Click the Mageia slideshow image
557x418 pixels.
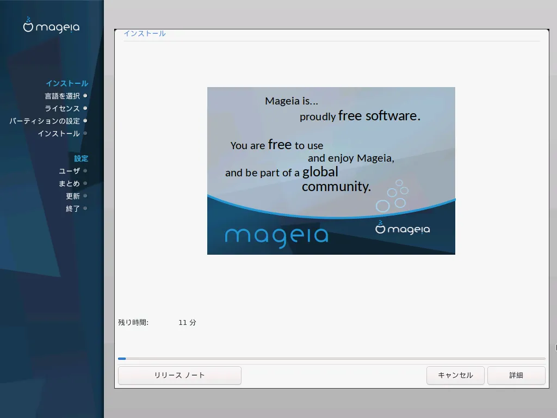coord(331,170)
